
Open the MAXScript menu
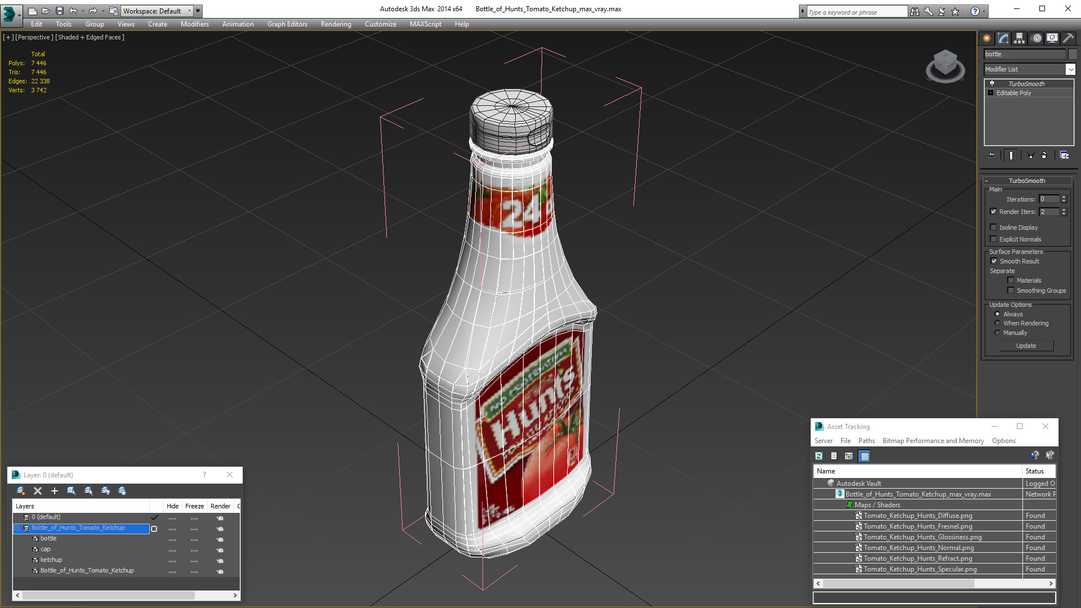(426, 24)
